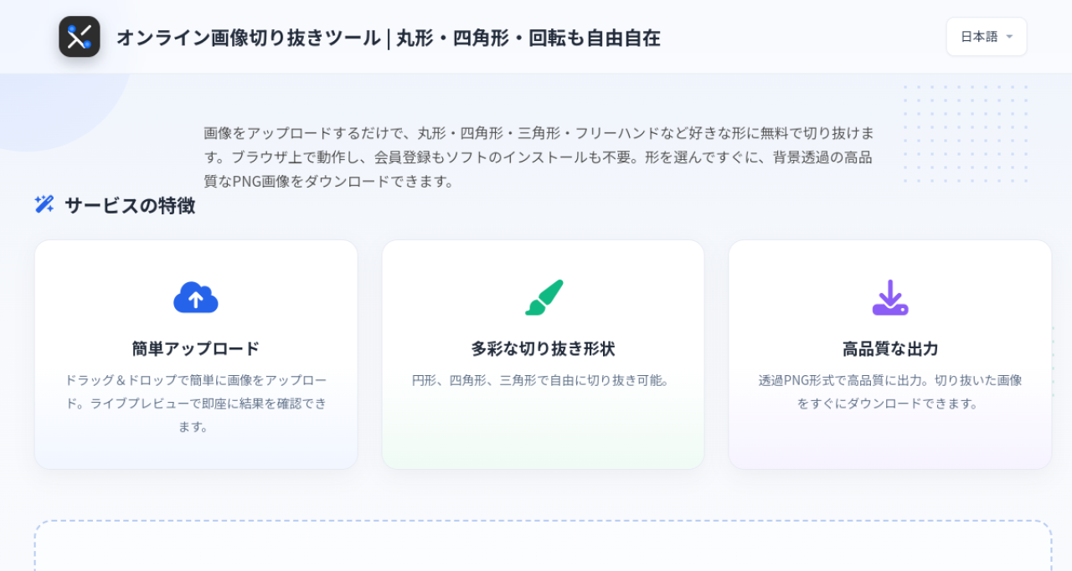Select the 簡単アップロード card heading
Image resolution: width=1072 pixels, height=571 pixels.
[196, 348]
